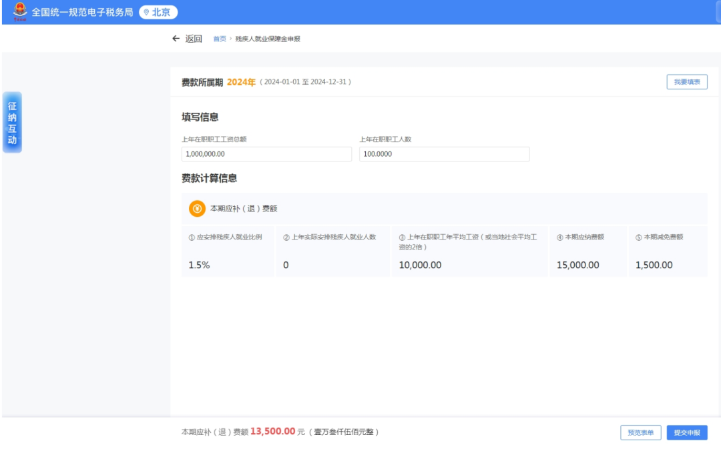Open the 征纳互动 side panel tab
Image resolution: width=721 pixels, height=449 pixels.
[x=12, y=122]
